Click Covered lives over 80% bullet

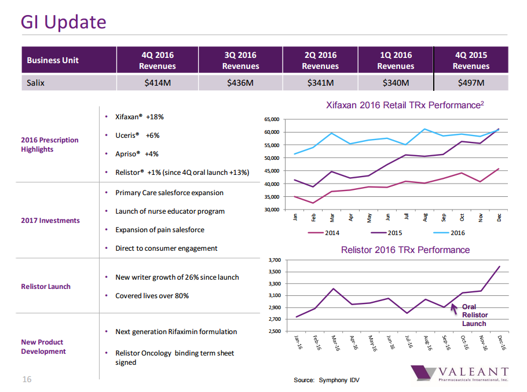152,296
